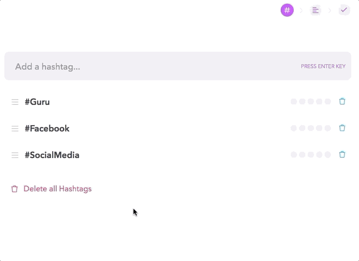359x261 pixels.
Task: Open the hashtag step icon
Action: [x=287, y=10]
